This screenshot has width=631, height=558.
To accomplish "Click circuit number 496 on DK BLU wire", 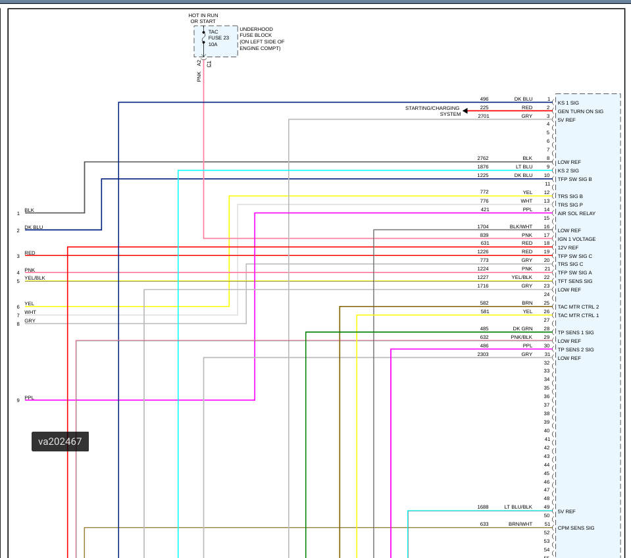I will point(484,99).
